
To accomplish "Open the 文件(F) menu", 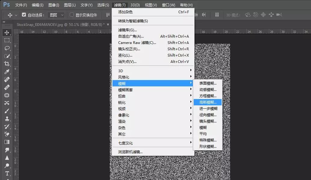I will [x=21, y=5].
